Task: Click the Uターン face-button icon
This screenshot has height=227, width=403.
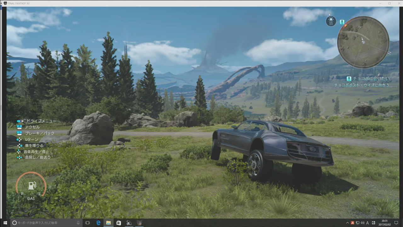Action: [20, 139]
